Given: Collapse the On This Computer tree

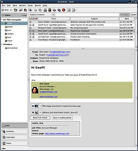Looking at the screenshot, I should click(2, 20).
